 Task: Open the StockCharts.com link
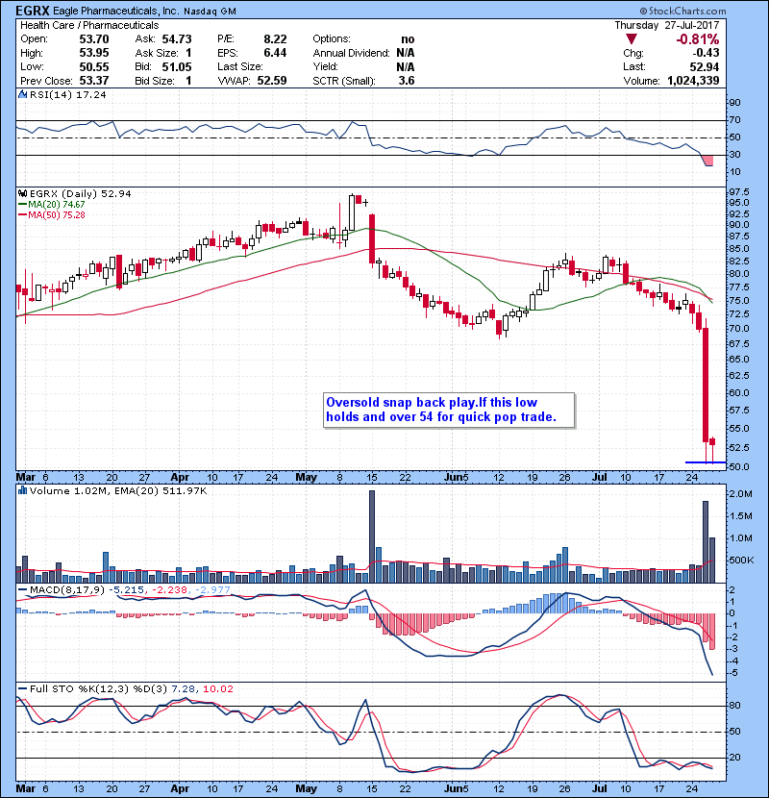tap(682, 11)
